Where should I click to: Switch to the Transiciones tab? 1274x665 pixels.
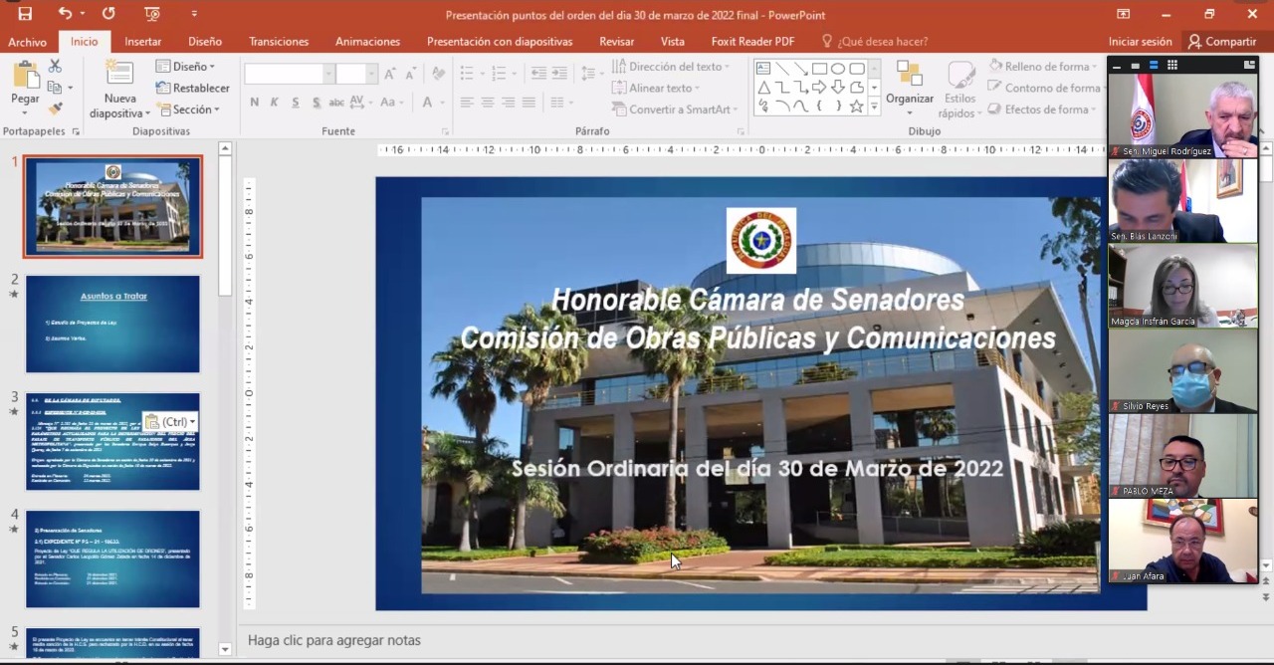click(x=279, y=42)
